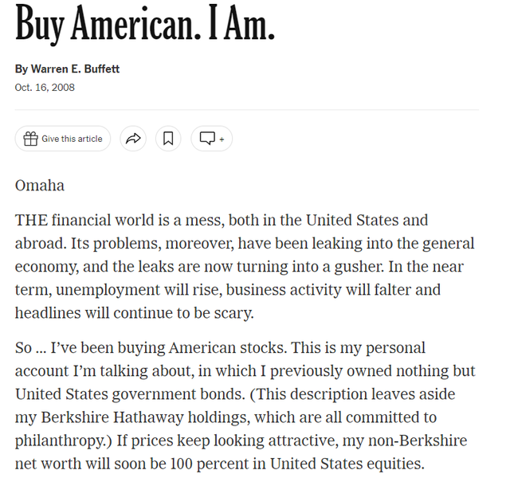Viewport: 510px width, 478px height.
Task: Click the article date Oct. 16, 2008
Action: click(45, 87)
